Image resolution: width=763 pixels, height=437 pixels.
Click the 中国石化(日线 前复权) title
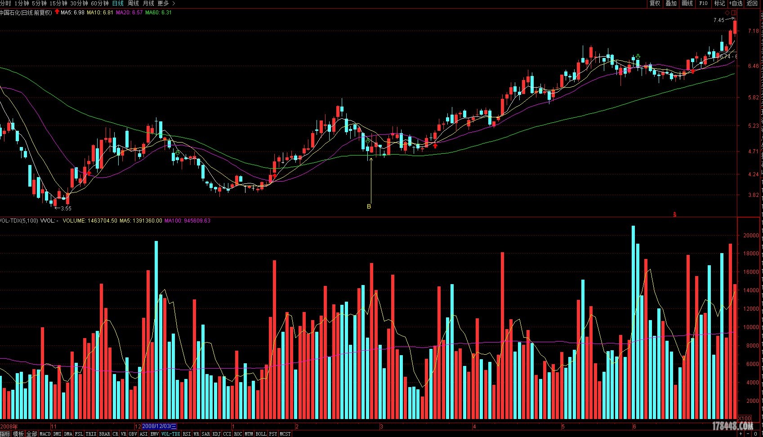tap(26, 13)
